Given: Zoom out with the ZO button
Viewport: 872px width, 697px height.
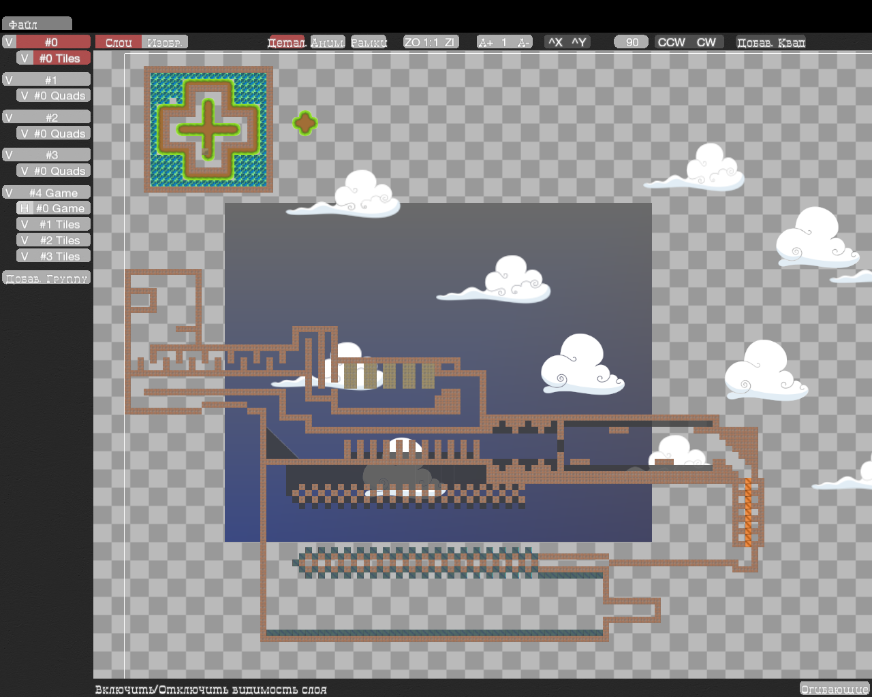Looking at the screenshot, I should [412, 42].
